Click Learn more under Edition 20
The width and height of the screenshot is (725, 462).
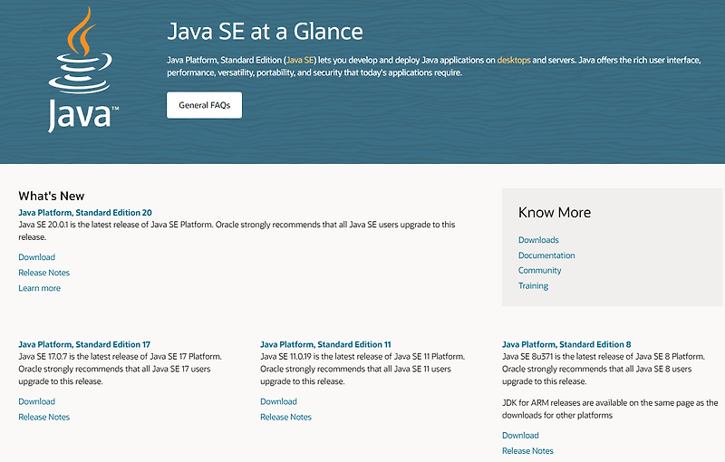[x=39, y=288]
